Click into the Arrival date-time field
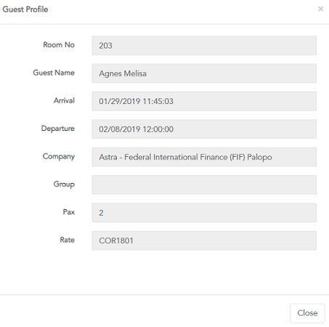Viewport: 329px width, 327px height. [204, 101]
